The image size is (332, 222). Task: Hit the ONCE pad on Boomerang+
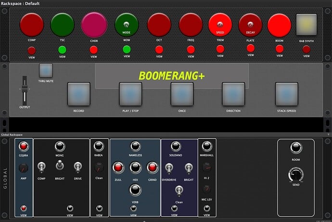click(x=182, y=94)
